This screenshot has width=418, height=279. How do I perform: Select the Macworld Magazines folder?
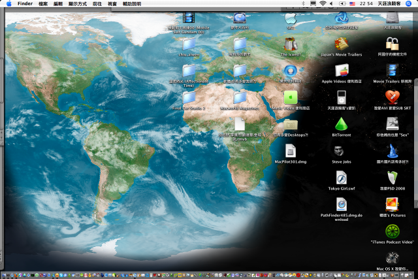(240, 97)
